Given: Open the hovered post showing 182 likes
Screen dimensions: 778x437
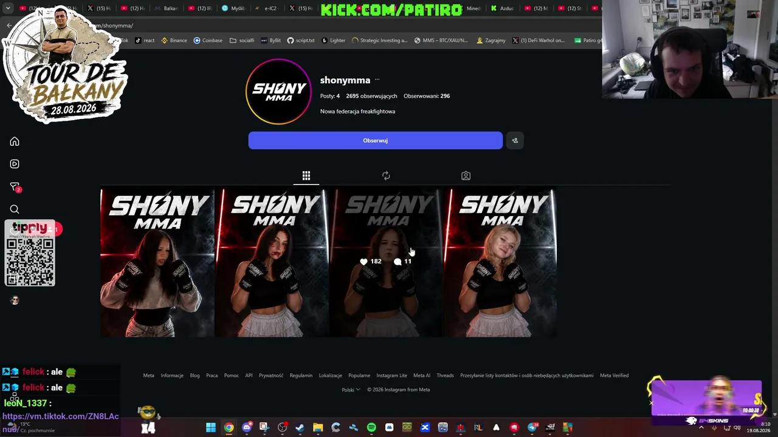Looking at the screenshot, I should click(x=386, y=263).
